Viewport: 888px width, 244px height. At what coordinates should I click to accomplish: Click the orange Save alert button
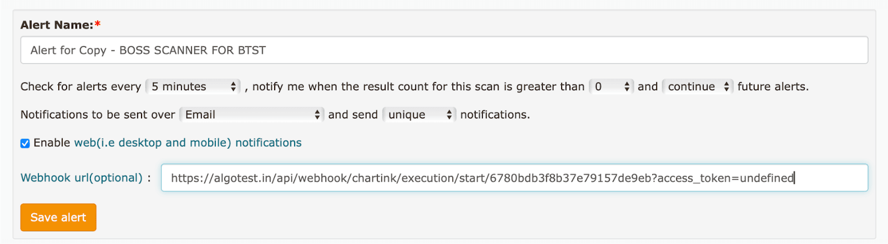point(58,217)
